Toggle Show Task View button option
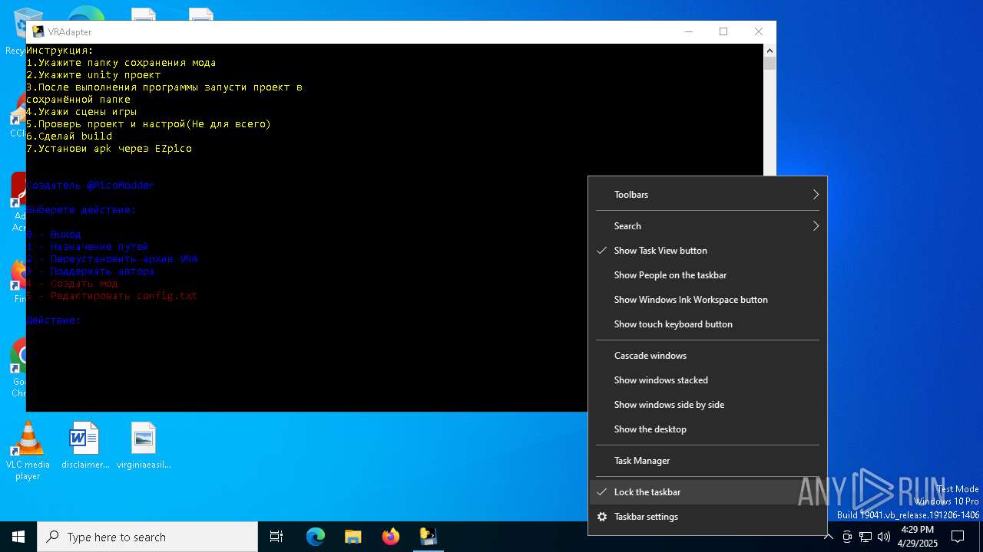 (x=707, y=251)
